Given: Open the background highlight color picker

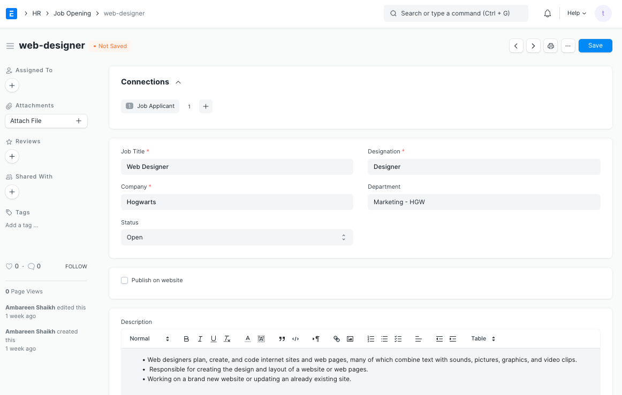Looking at the screenshot, I should [x=261, y=339].
